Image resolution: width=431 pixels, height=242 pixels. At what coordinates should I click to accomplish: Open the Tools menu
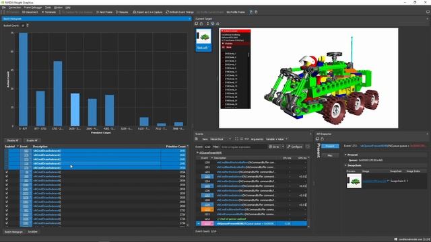48,7
